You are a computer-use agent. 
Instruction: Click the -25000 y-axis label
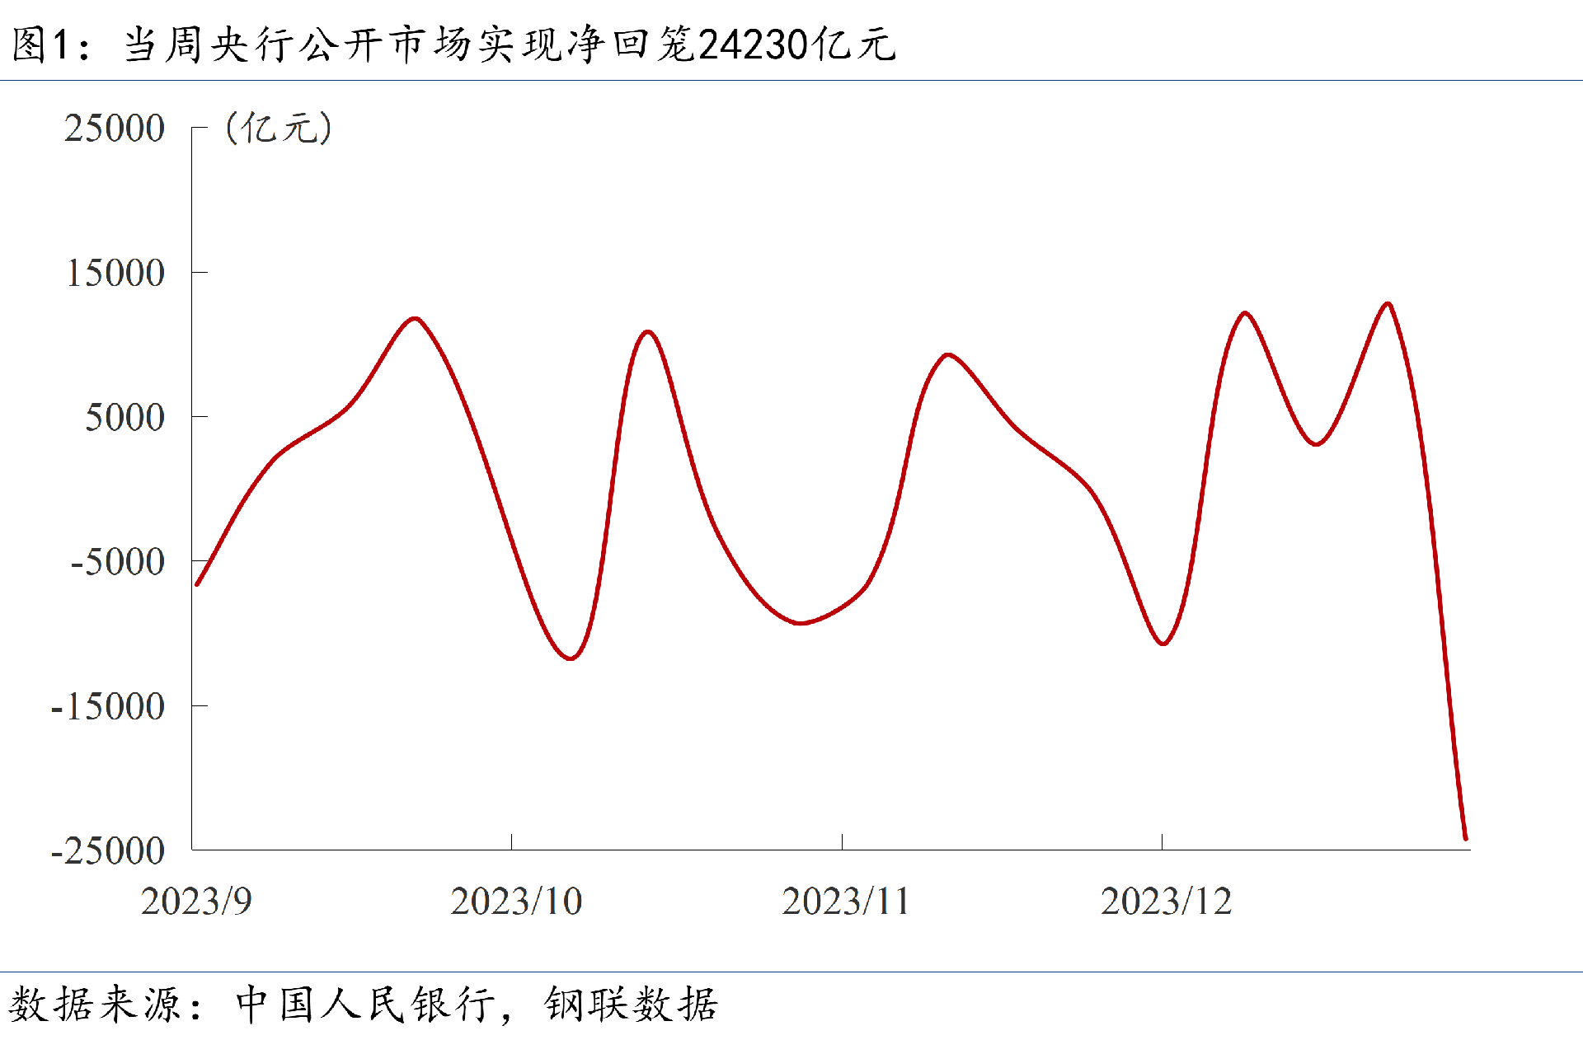pos(107,851)
